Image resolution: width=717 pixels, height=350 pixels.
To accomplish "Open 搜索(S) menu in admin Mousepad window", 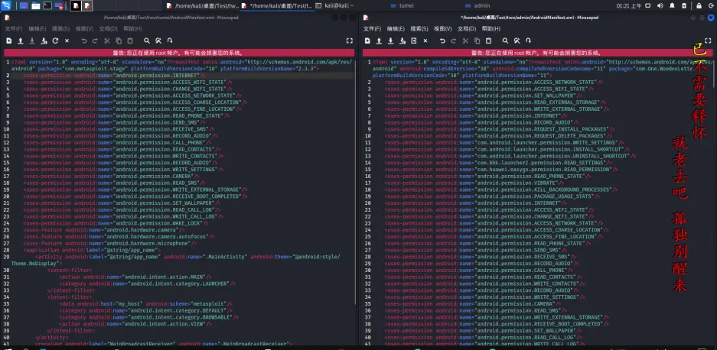I will click(419, 28).
